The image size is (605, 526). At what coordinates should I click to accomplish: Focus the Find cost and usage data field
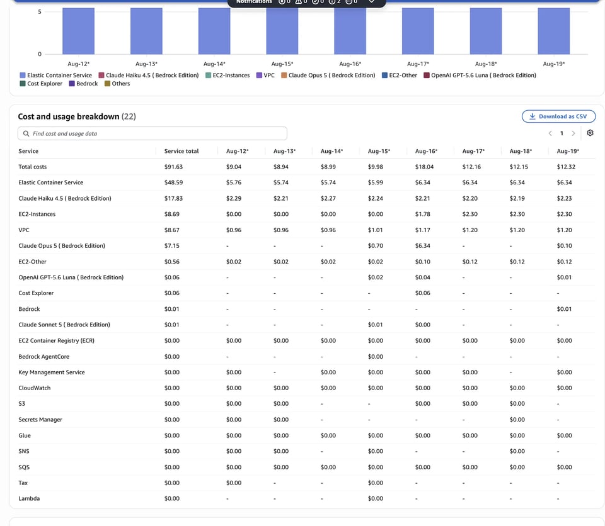coord(153,133)
